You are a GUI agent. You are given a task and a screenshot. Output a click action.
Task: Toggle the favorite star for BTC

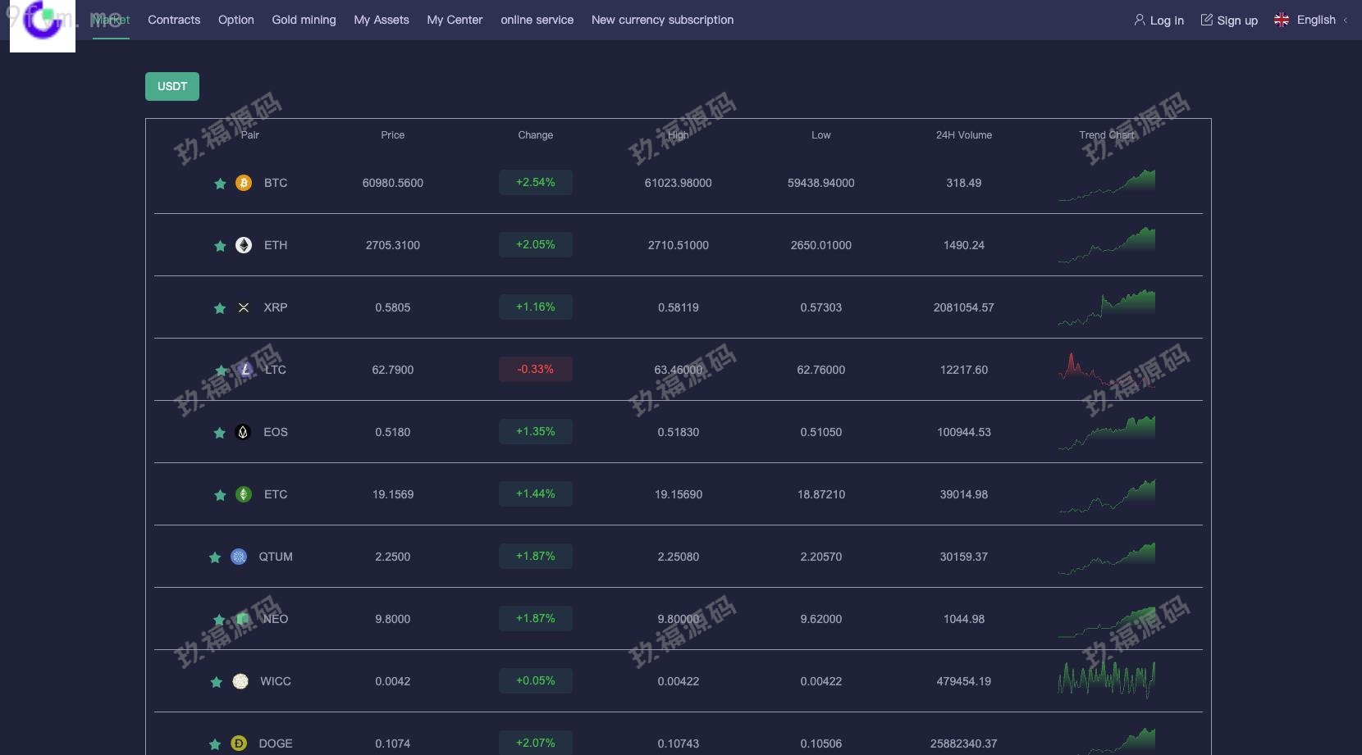220,184
